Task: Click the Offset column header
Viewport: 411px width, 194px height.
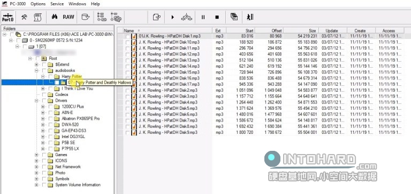Action: (x=269, y=30)
